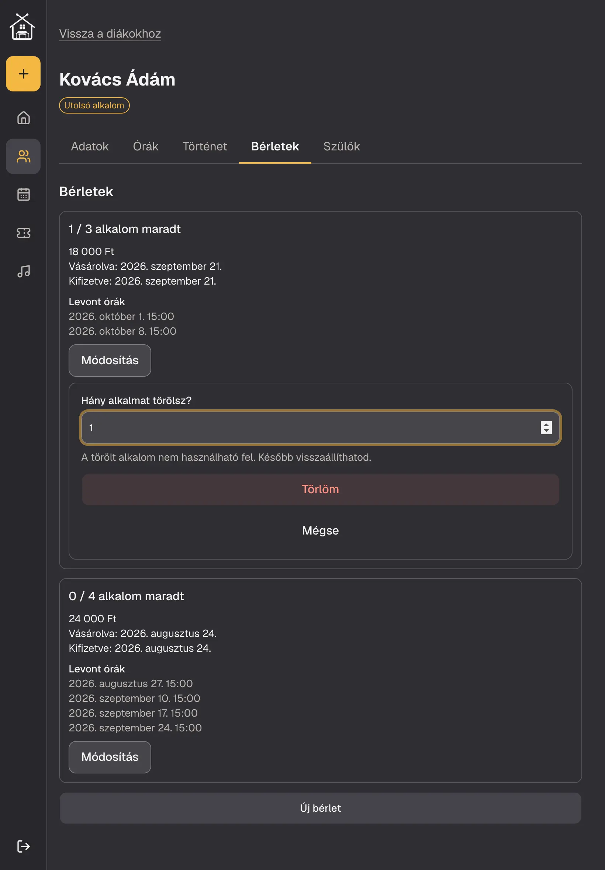Open the ticket passes sidebar icon
The height and width of the screenshot is (870, 605).
coord(23,233)
